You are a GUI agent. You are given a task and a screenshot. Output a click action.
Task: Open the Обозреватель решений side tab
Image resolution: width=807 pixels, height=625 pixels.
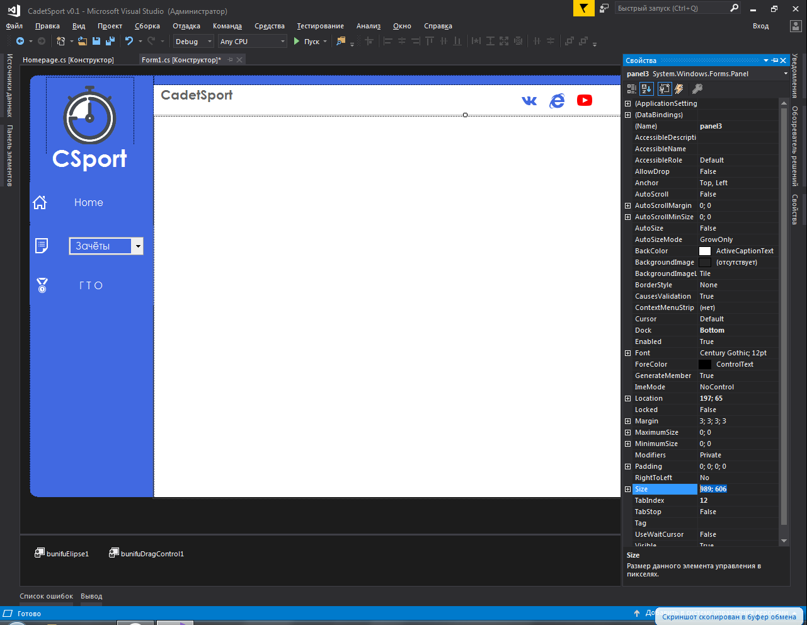click(x=795, y=146)
